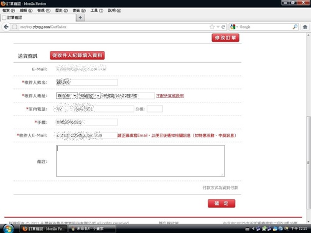Click the recipient name input field
Screen dimensions: 311x233
86,83
